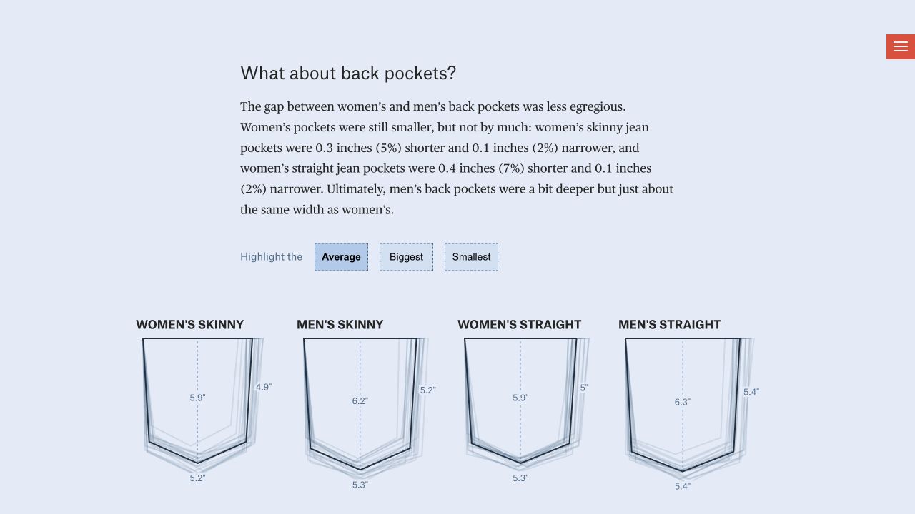This screenshot has height=514, width=915.
Task: Select the Biggest highlight option
Action: tap(406, 257)
